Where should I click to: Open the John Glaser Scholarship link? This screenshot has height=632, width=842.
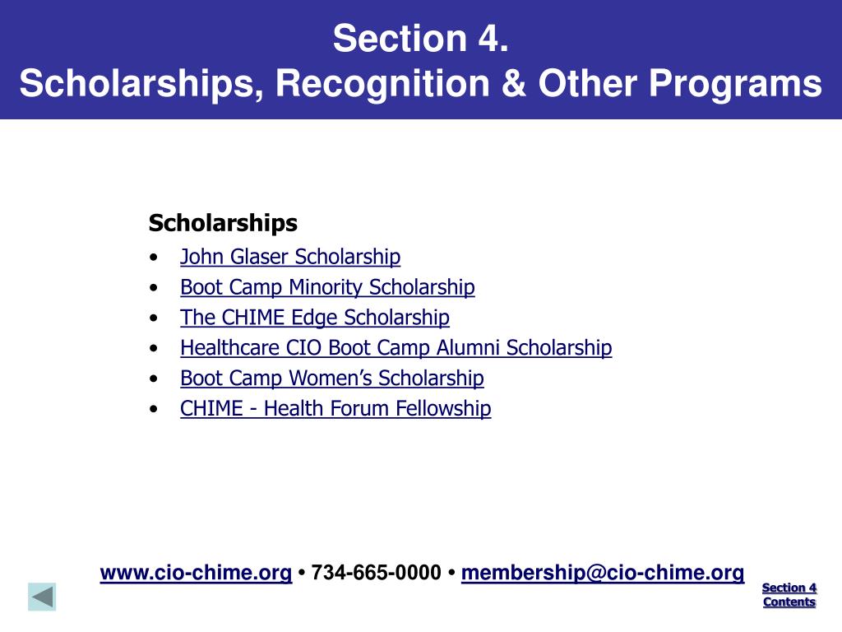pyautogui.click(x=290, y=257)
